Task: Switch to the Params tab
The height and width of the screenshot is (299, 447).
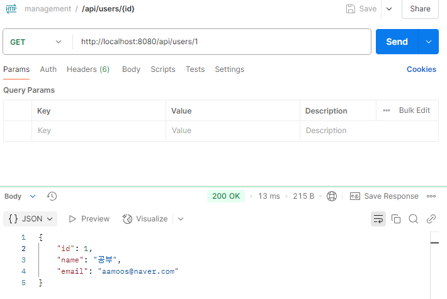Action: pyautogui.click(x=16, y=69)
